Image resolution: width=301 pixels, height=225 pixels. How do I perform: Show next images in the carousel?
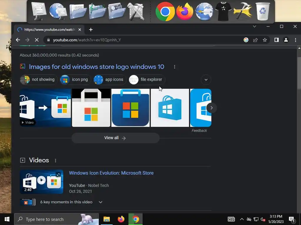click(x=212, y=108)
